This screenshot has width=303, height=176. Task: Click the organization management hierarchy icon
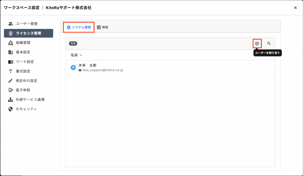pyautogui.click(x=11, y=43)
